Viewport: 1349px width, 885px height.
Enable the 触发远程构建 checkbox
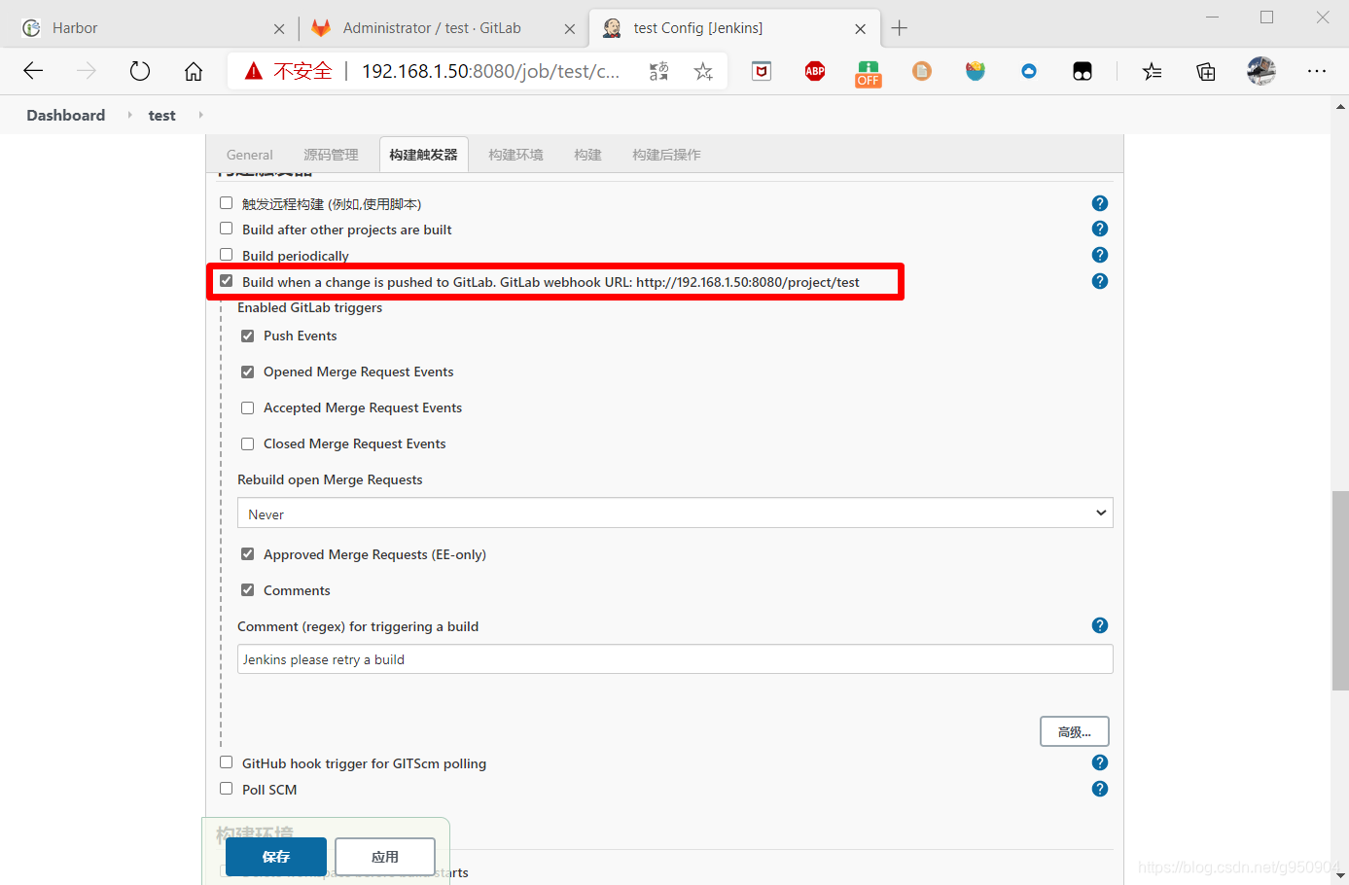point(227,203)
